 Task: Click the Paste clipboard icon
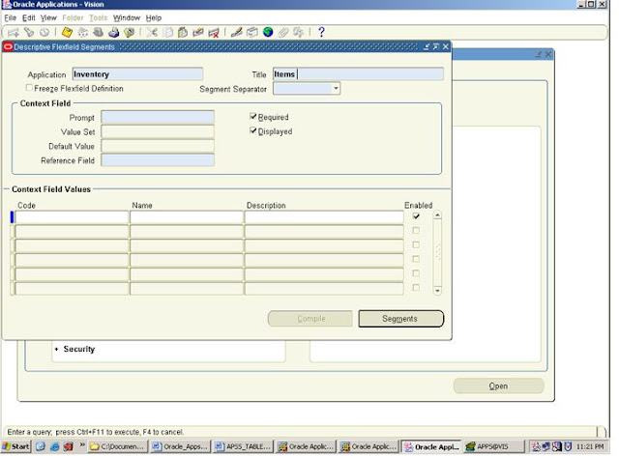(183, 32)
